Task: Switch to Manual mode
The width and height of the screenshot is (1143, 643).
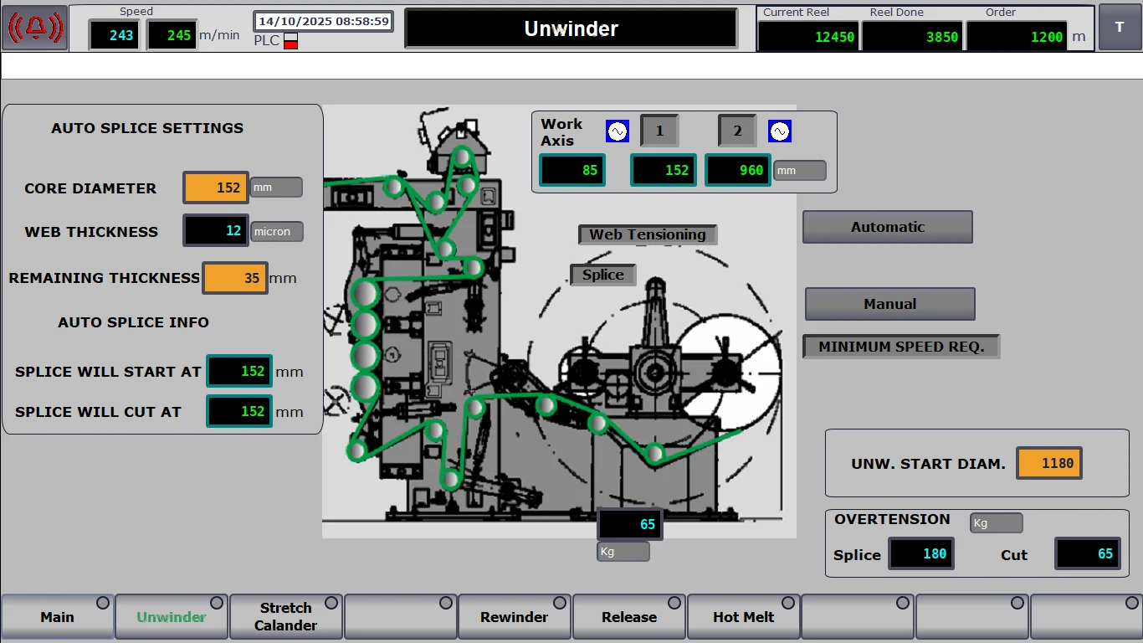Action: (x=890, y=304)
